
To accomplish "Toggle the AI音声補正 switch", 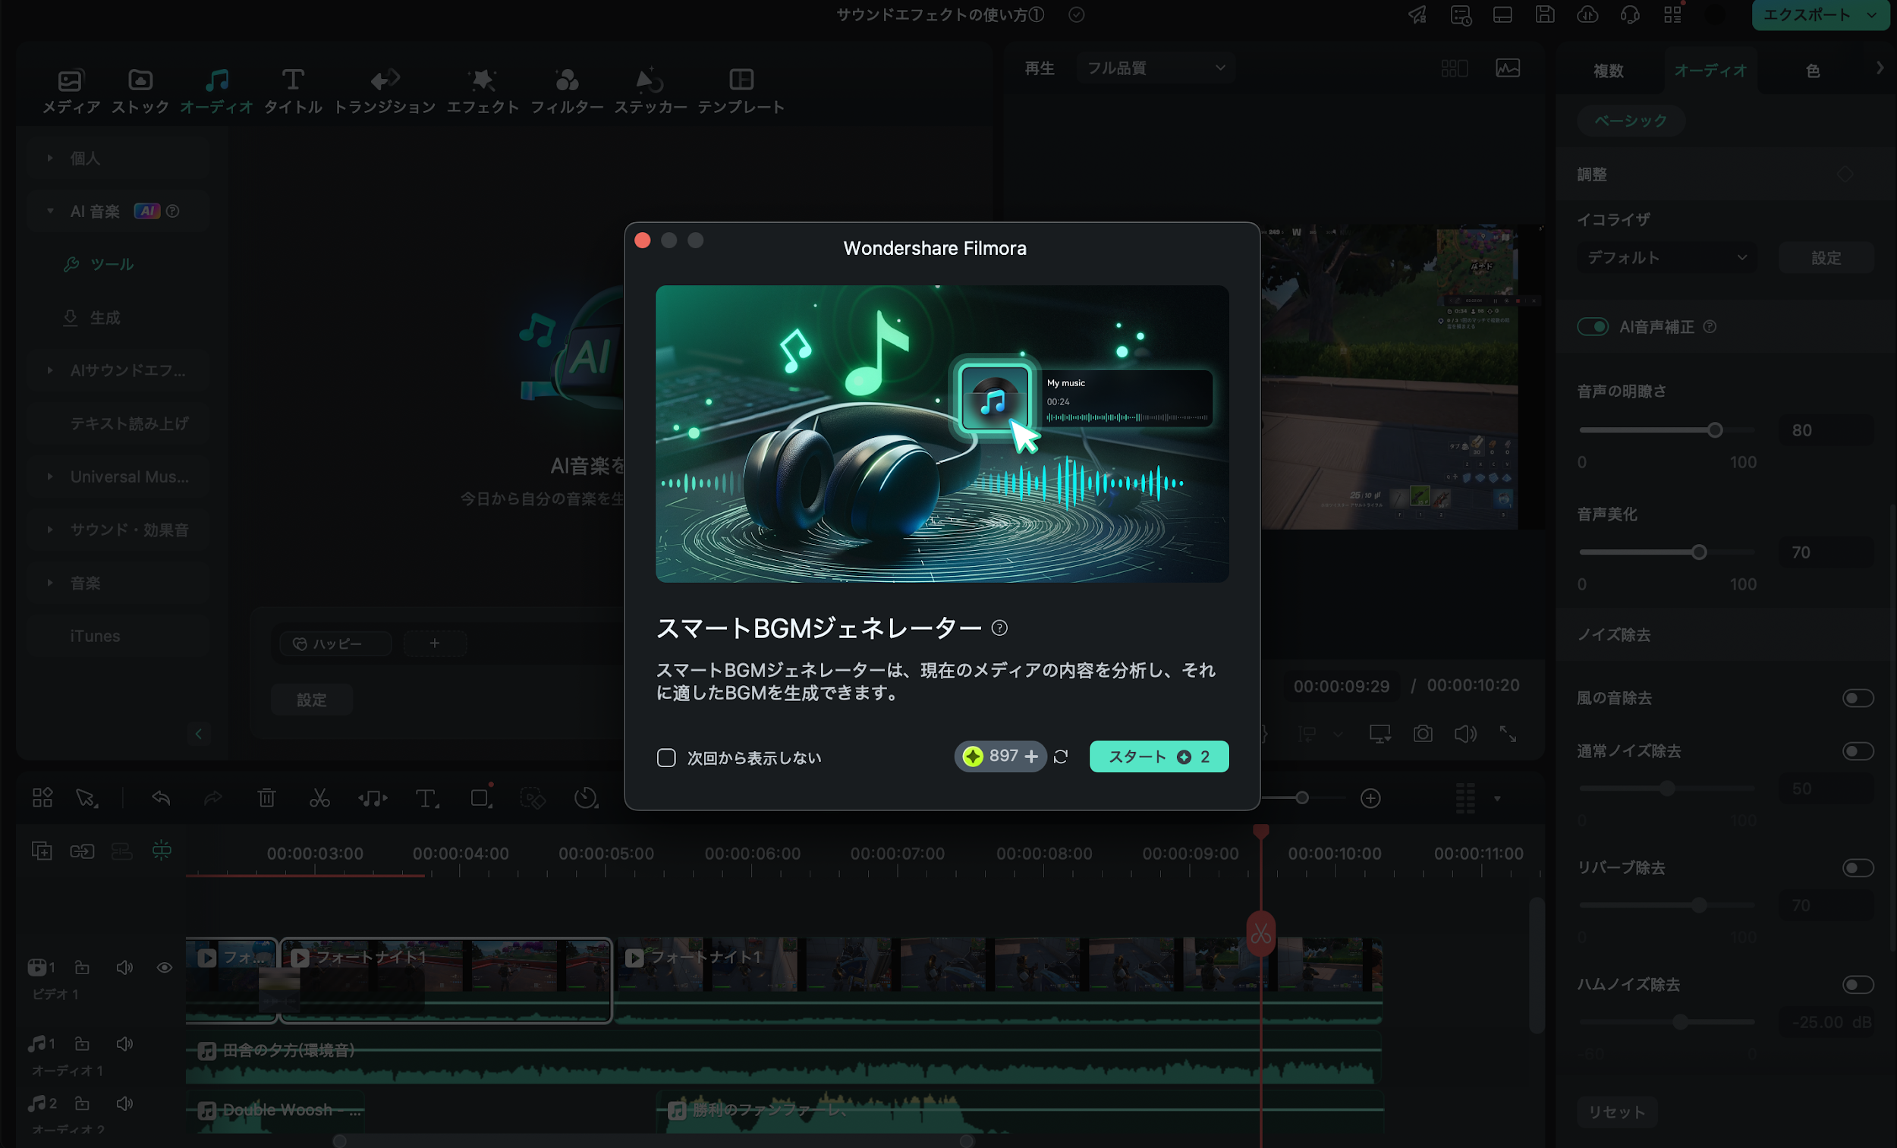I will click(x=1592, y=326).
